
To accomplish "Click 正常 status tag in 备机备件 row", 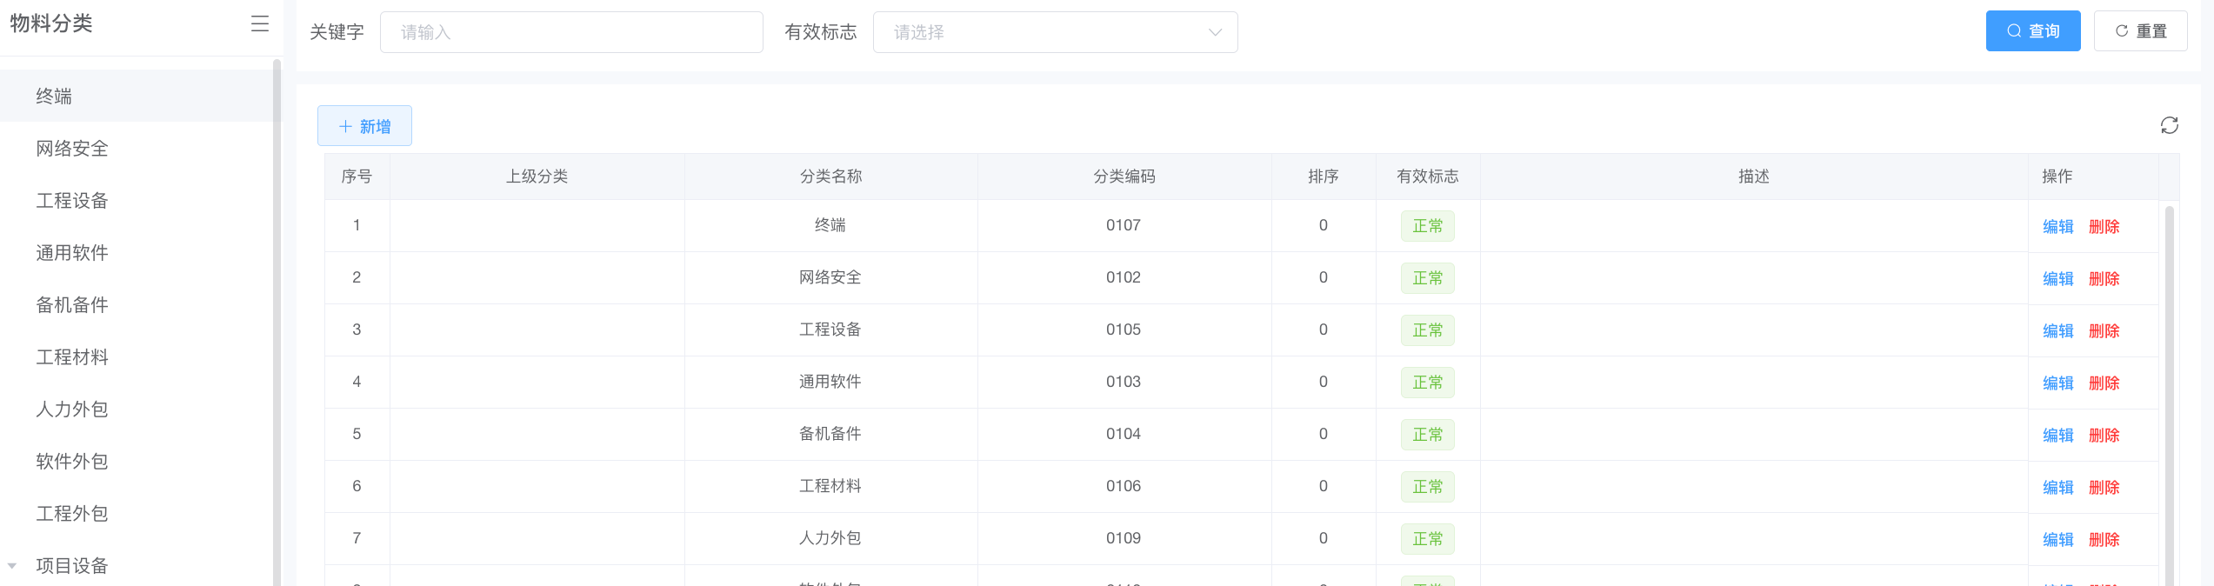I will (1427, 435).
